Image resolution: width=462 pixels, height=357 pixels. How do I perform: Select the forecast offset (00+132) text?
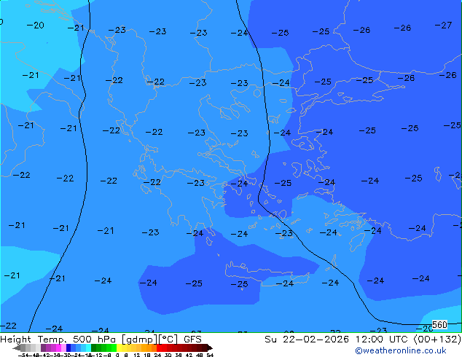(437, 340)
